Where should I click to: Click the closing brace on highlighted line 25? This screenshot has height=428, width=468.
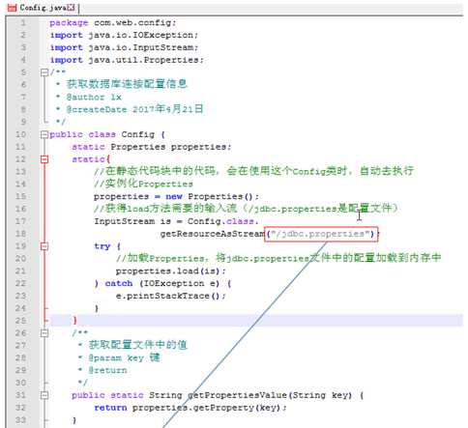[x=74, y=321]
